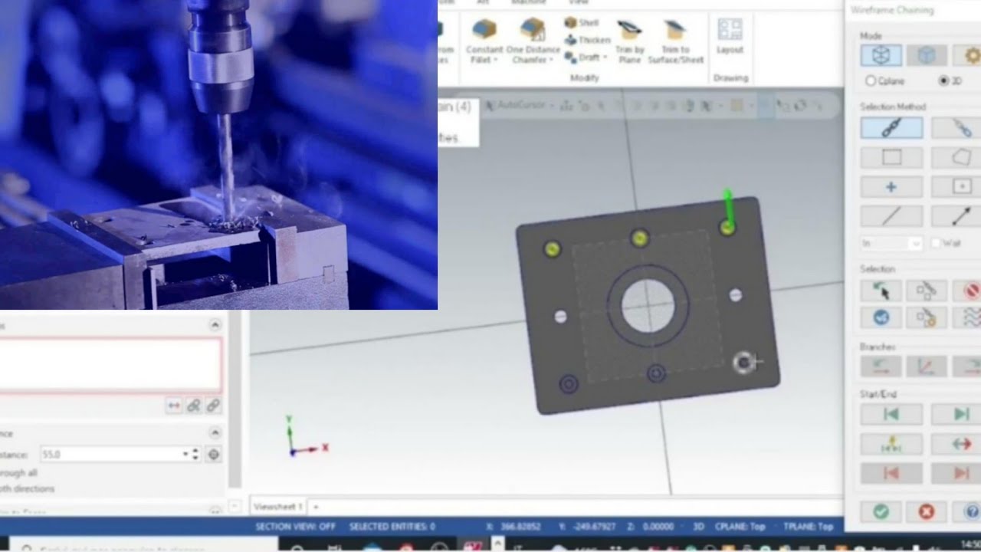Click the hole at plate's lower right
Screen dimensions: 981x552
[x=743, y=363]
